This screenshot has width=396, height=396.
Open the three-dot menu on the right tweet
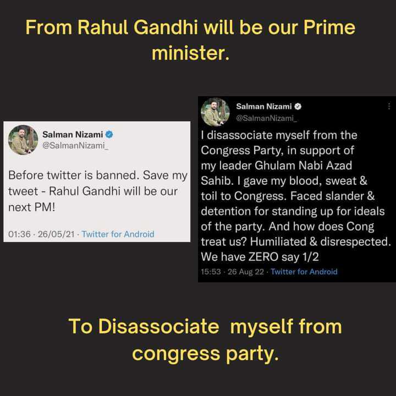tap(389, 106)
